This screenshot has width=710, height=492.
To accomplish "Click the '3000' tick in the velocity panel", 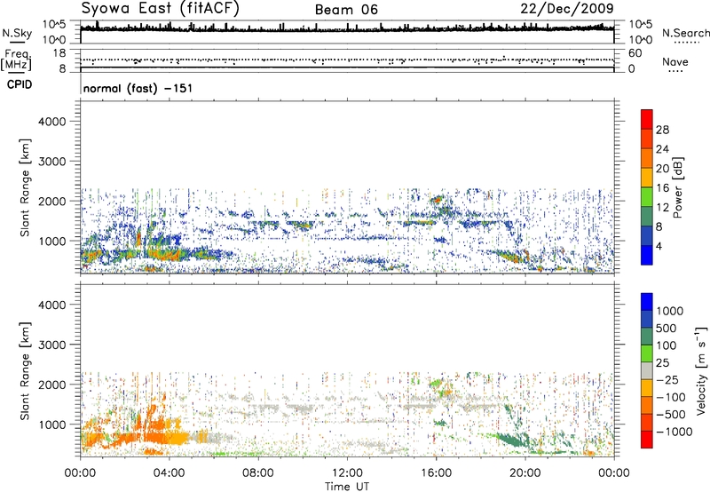I will click(x=51, y=345).
